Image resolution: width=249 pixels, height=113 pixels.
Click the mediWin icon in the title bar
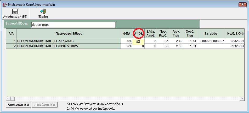[x=5, y=4]
